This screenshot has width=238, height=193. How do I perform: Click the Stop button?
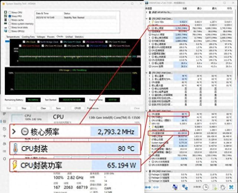24,108
